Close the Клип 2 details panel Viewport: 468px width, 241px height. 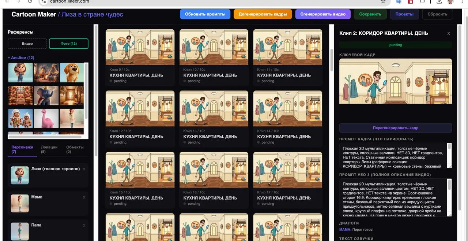pyautogui.click(x=449, y=33)
